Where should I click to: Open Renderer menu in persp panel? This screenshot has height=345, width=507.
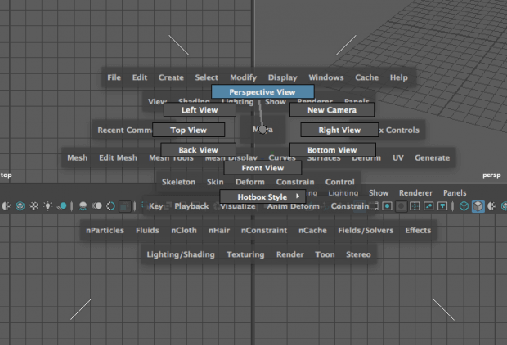click(x=415, y=192)
